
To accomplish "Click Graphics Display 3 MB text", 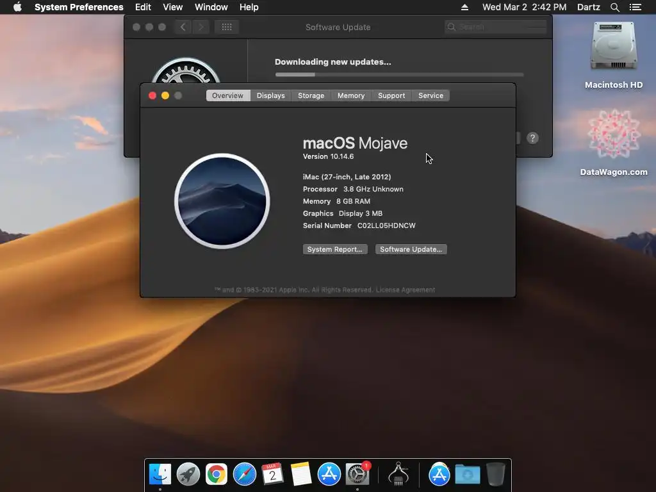I will [343, 213].
